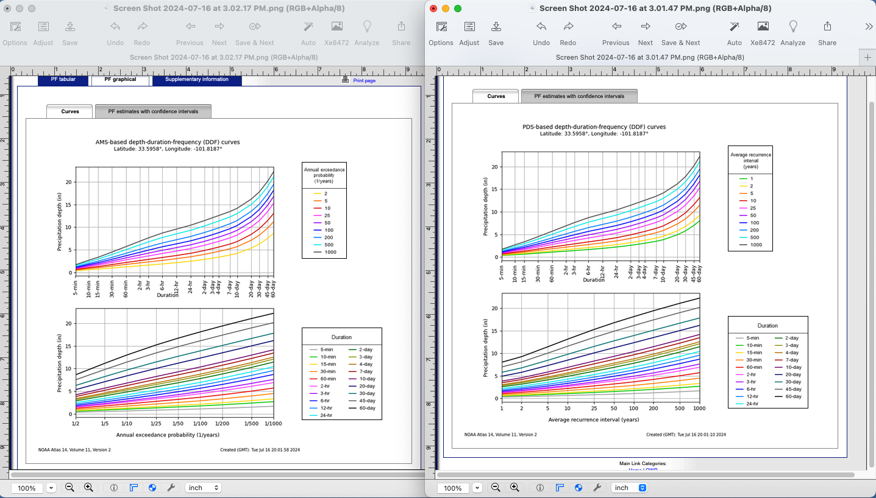Click the Analyze lightbulb in left window
Viewport: 876px width, 498px height.
click(367, 33)
